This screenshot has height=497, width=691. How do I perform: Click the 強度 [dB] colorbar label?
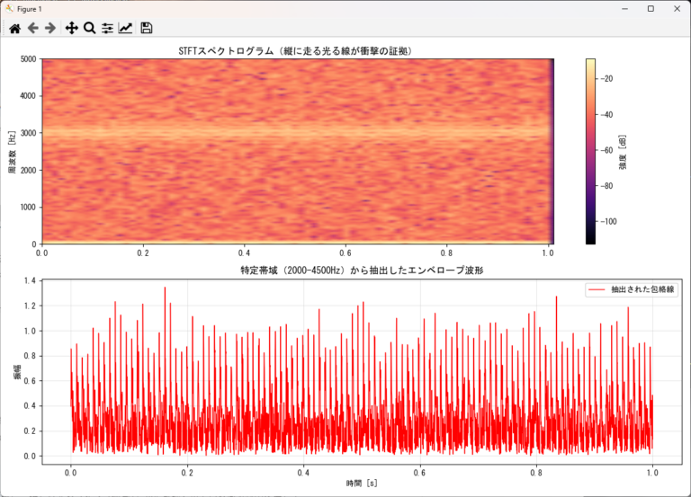tap(624, 151)
